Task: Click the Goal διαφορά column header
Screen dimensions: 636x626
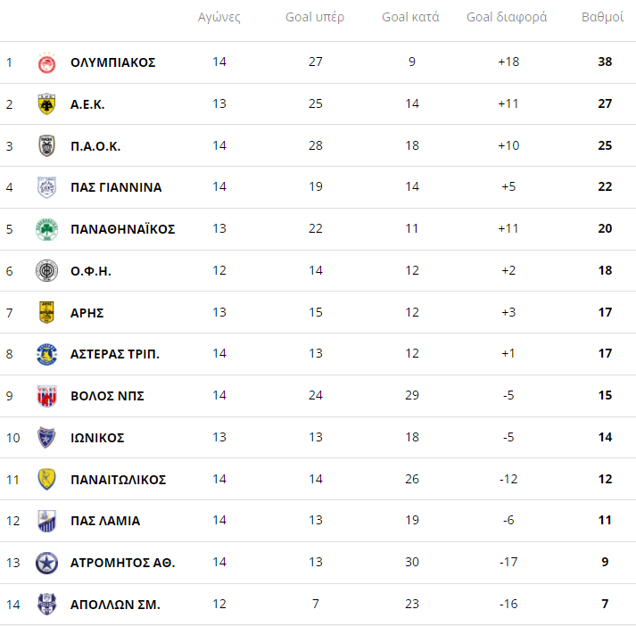Action: [x=507, y=17]
